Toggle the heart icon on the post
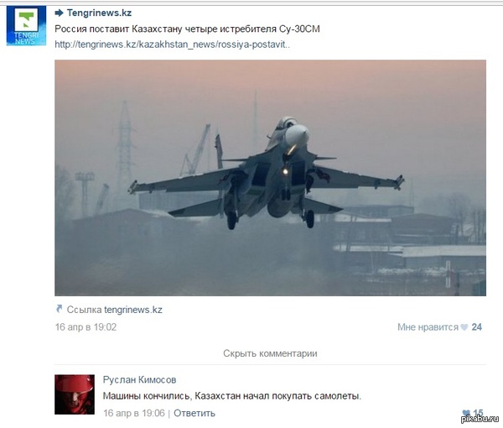This screenshot has width=503, height=428. (464, 327)
